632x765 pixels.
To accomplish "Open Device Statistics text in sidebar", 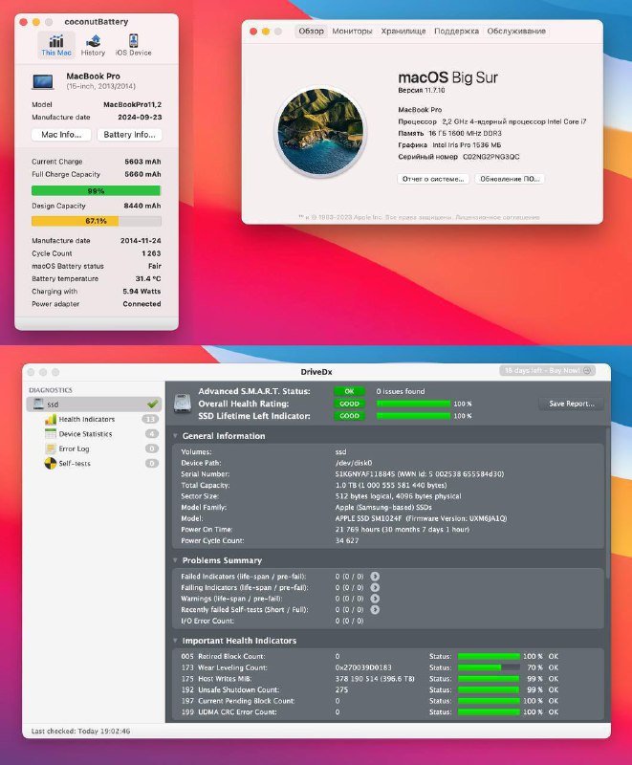I will click(85, 434).
